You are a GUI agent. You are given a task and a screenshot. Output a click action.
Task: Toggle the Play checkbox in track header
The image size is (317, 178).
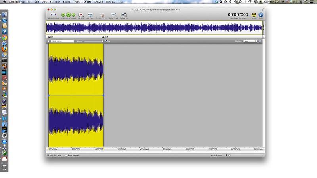[106, 41]
